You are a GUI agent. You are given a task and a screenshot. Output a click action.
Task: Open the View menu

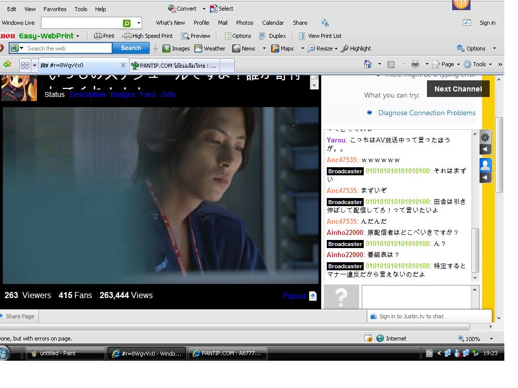[30, 9]
